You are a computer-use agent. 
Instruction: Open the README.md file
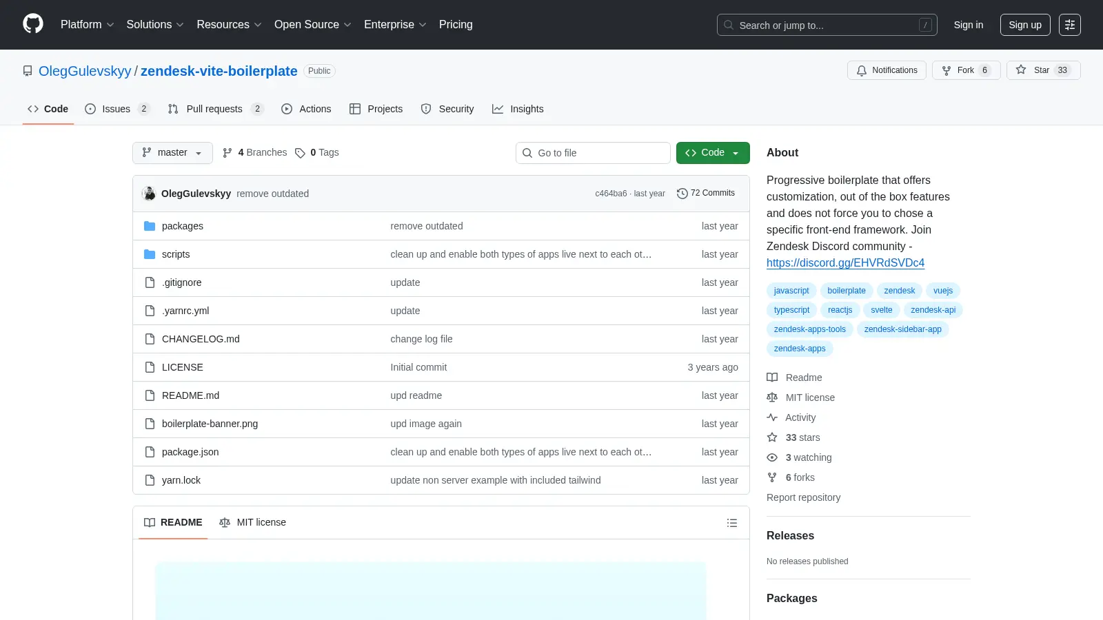tap(190, 395)
